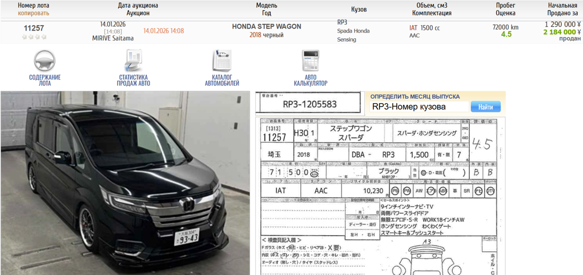Viewport: 583px width, 275px height.
Task: Click the 2 184 000 ¥ sold price
Action: [563, 32]
